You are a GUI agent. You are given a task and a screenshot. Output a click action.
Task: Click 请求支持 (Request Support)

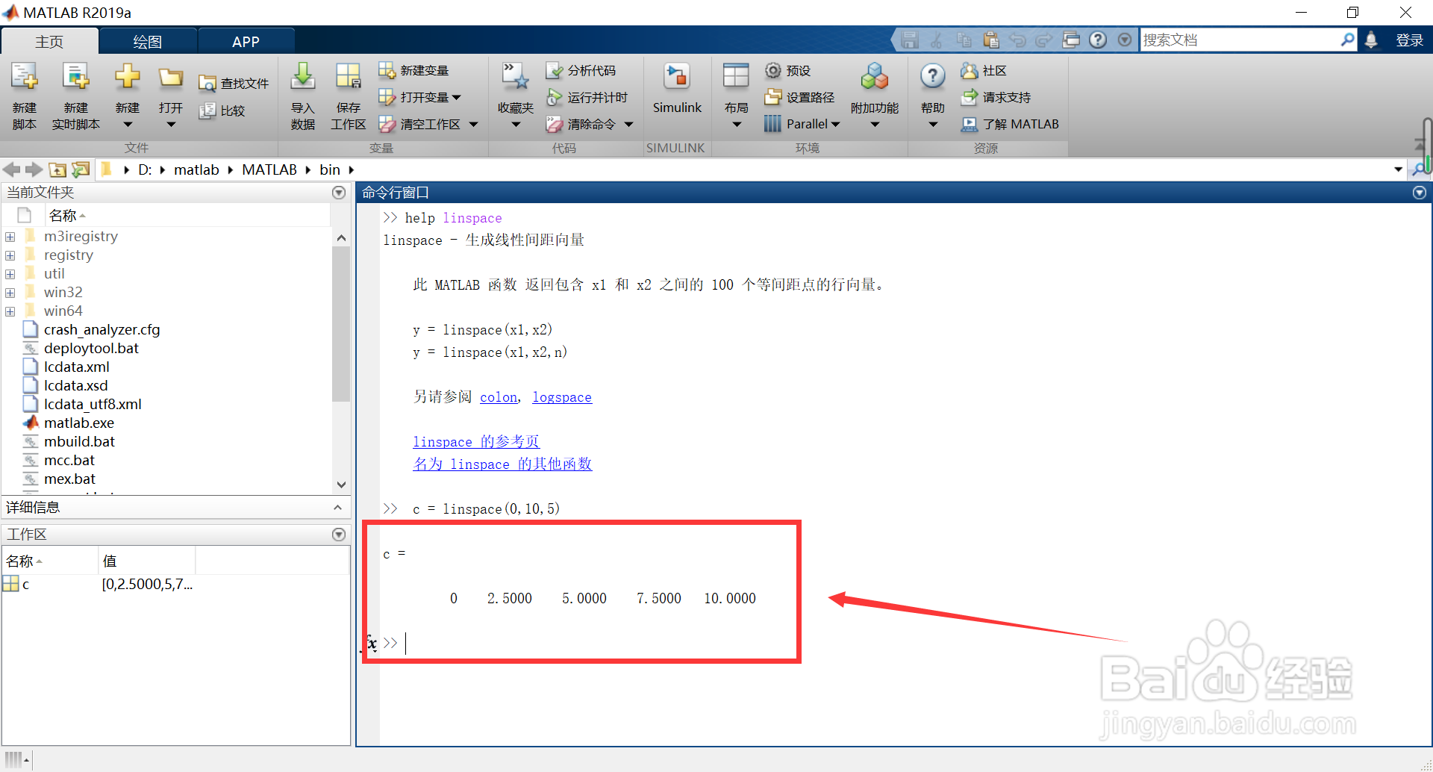tap(996, 97)
